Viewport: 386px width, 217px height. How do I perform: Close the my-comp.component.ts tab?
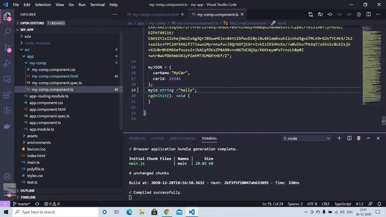click(x=242, y=14)
